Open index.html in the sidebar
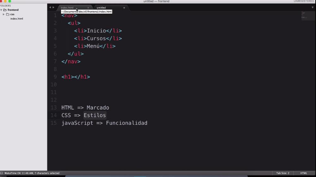This screenshot has width=316, height=177. click(x=16, y=19)
